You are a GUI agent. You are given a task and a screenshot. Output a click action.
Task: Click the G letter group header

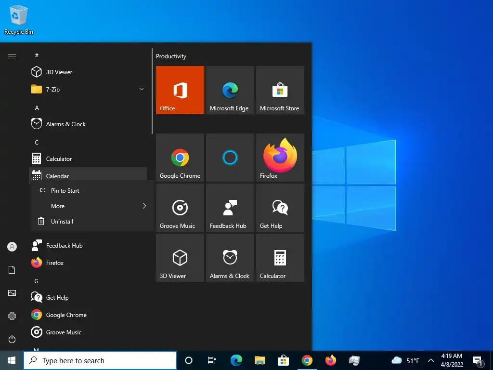pyautogui.click(x=37, y=281)
